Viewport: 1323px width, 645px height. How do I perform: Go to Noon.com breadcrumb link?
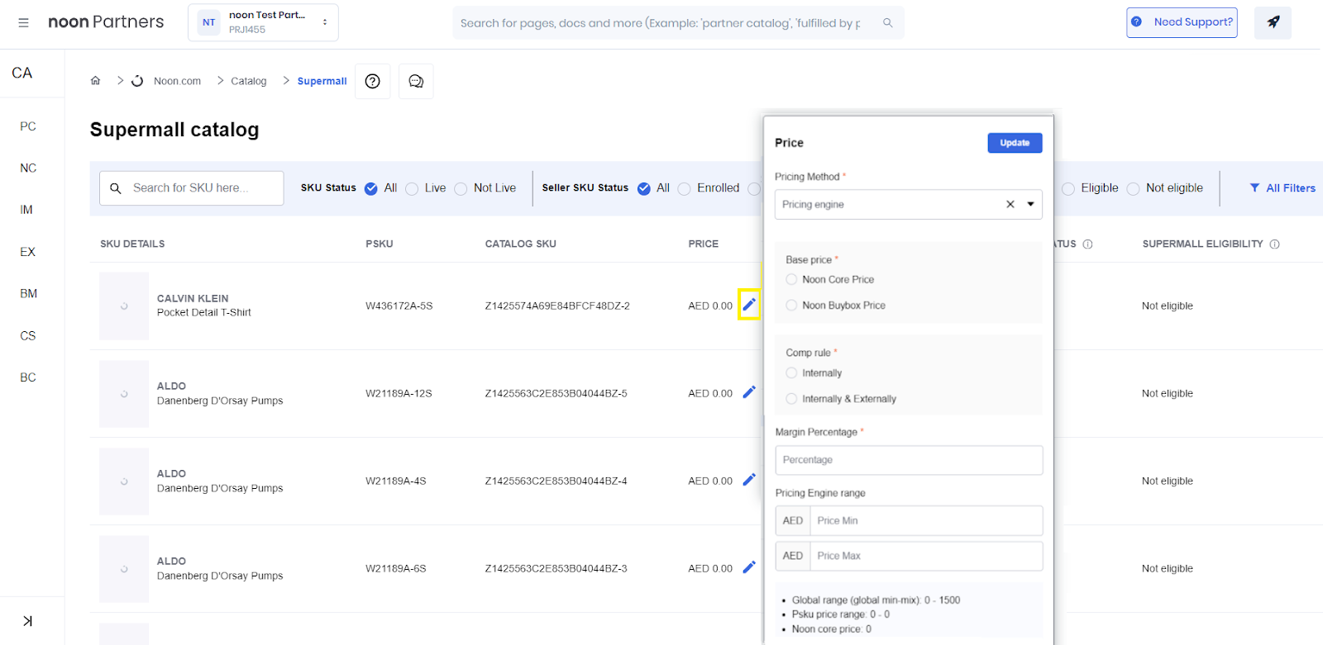click(x=177, y=81)
